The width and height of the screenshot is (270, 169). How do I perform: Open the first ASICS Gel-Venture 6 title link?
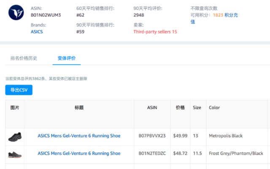click(x=79, y=136)
